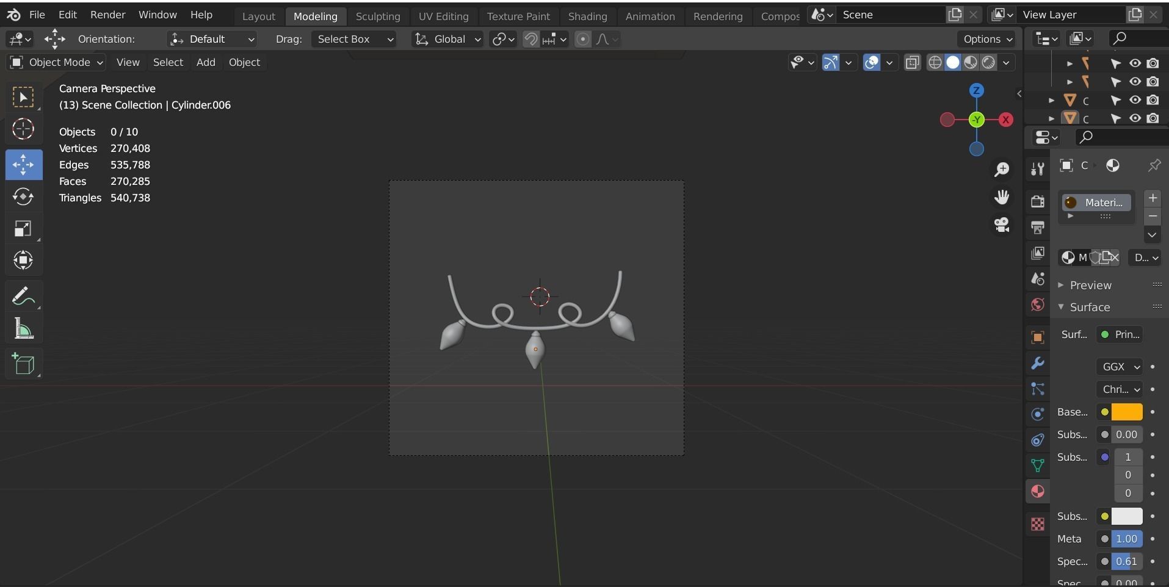This screenshot has width=1169, height=587.
Task: Open the Physics properties tab
Action: 1037,415
